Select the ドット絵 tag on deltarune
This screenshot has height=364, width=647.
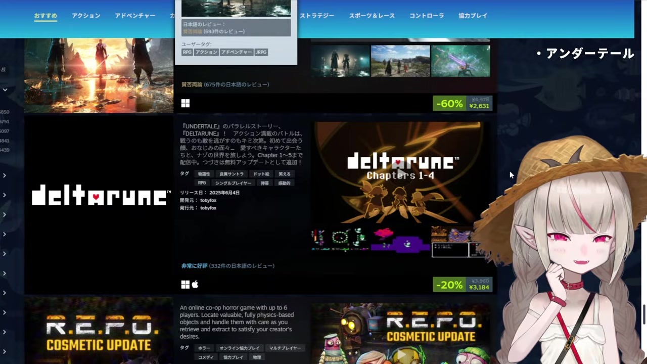tap(261, 174)
